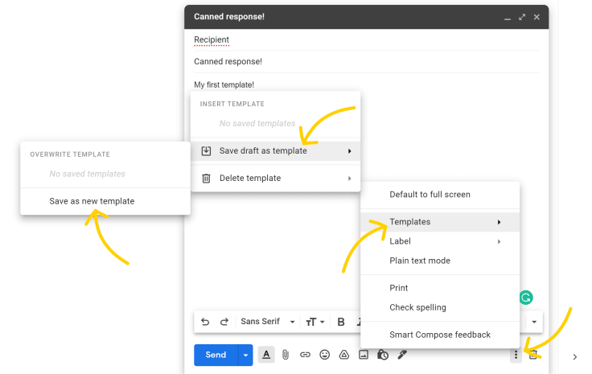Open Sans Serif font dropdown
592x374 pixels.
click(267, 322)
